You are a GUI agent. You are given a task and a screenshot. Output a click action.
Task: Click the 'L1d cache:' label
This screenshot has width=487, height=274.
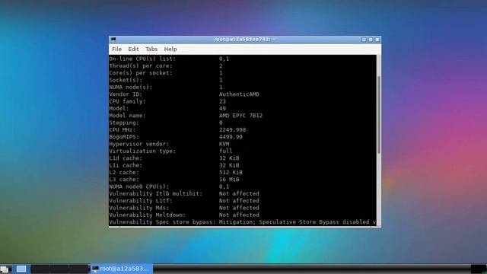126,158
